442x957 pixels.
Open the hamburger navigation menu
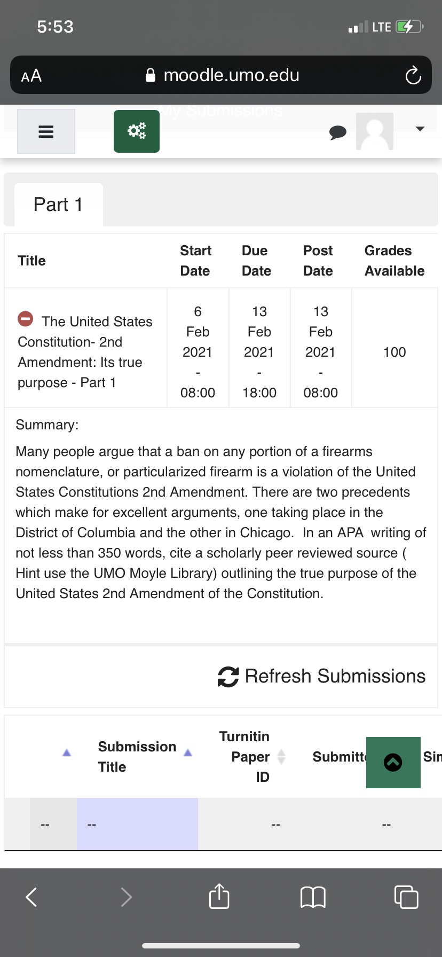[46, 131]
